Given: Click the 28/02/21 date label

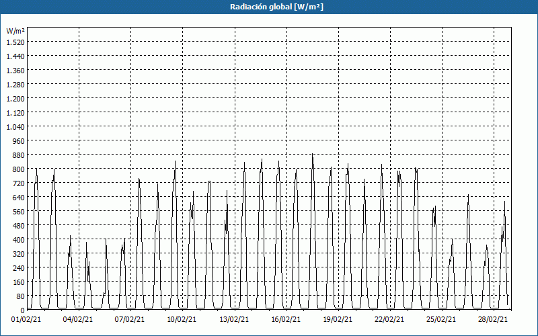Looking at the screenshot, I should 493,319.
